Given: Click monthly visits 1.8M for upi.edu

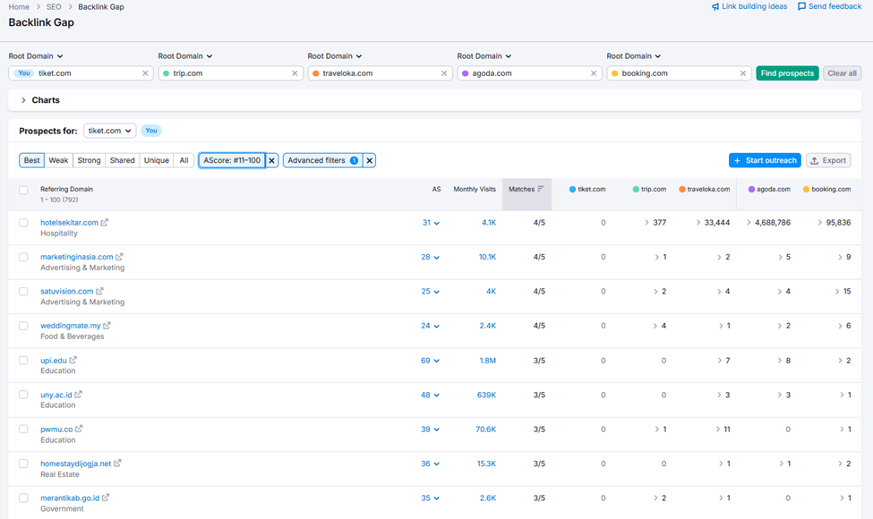Looking at the screenshot, I should [488, 361].
